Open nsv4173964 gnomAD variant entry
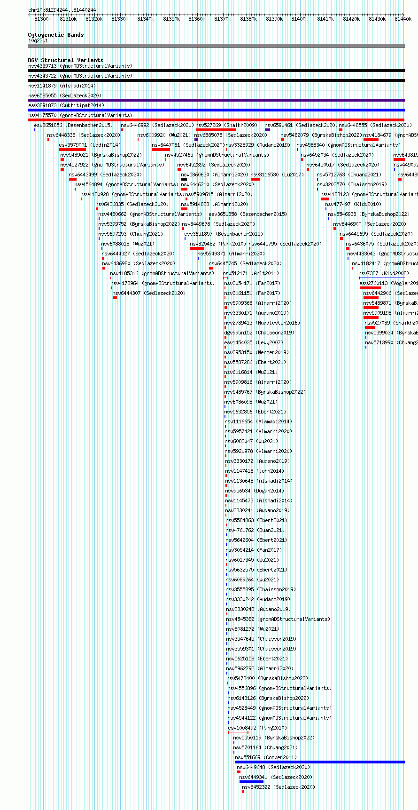The width and height of the screenshot is (418, 810). tap(163, 283)
